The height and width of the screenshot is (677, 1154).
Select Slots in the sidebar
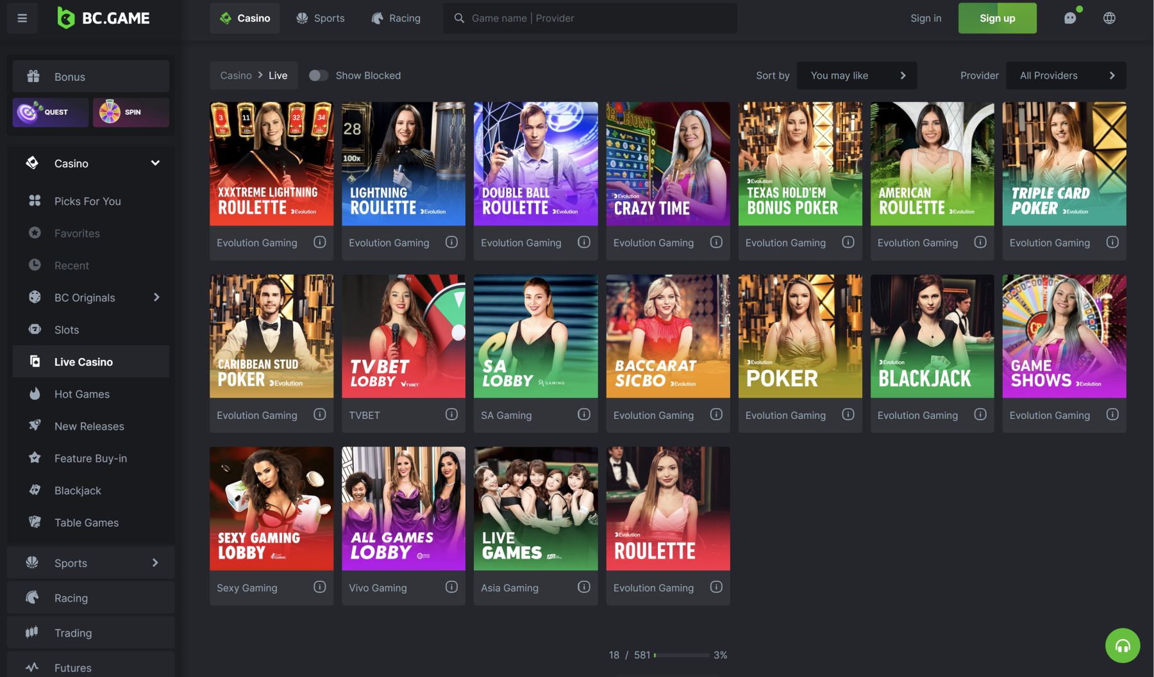(x=91, y=330)
